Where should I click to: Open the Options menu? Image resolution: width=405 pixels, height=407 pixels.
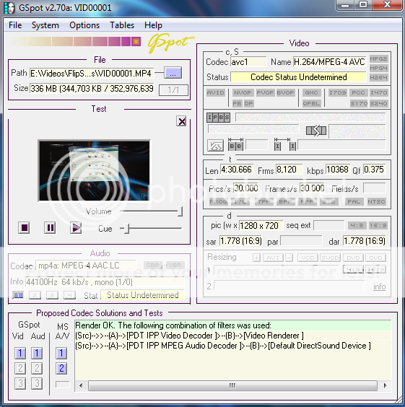[x=84, y=25]
